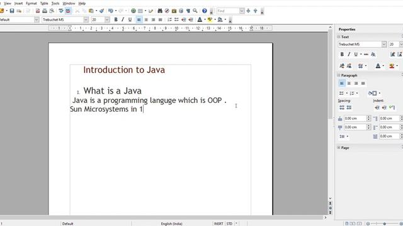
Task: Click English (India) in the status bar
Action: [x=172, y=223]
